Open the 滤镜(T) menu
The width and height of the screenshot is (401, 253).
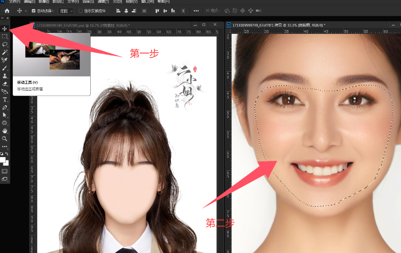tap(103, 1)
